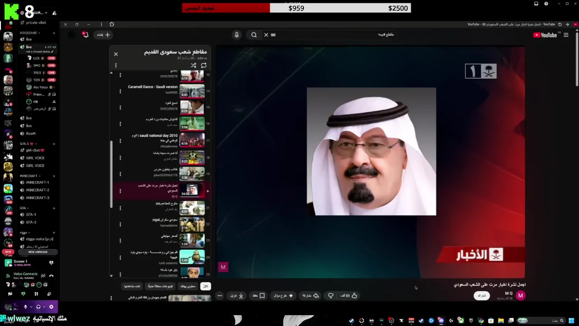Join the GTA-2 voice channel
The image size is (579, 326).
38,222
